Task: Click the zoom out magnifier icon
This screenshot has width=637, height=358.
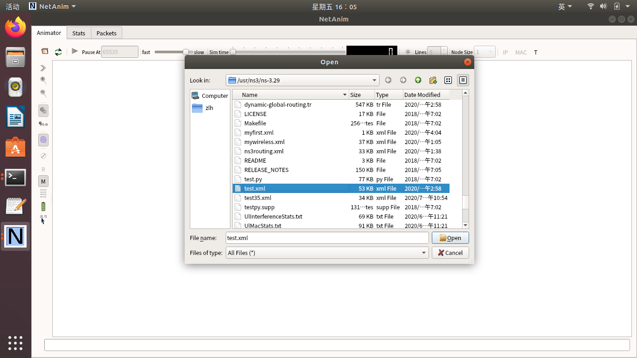Action: [43, 93]
